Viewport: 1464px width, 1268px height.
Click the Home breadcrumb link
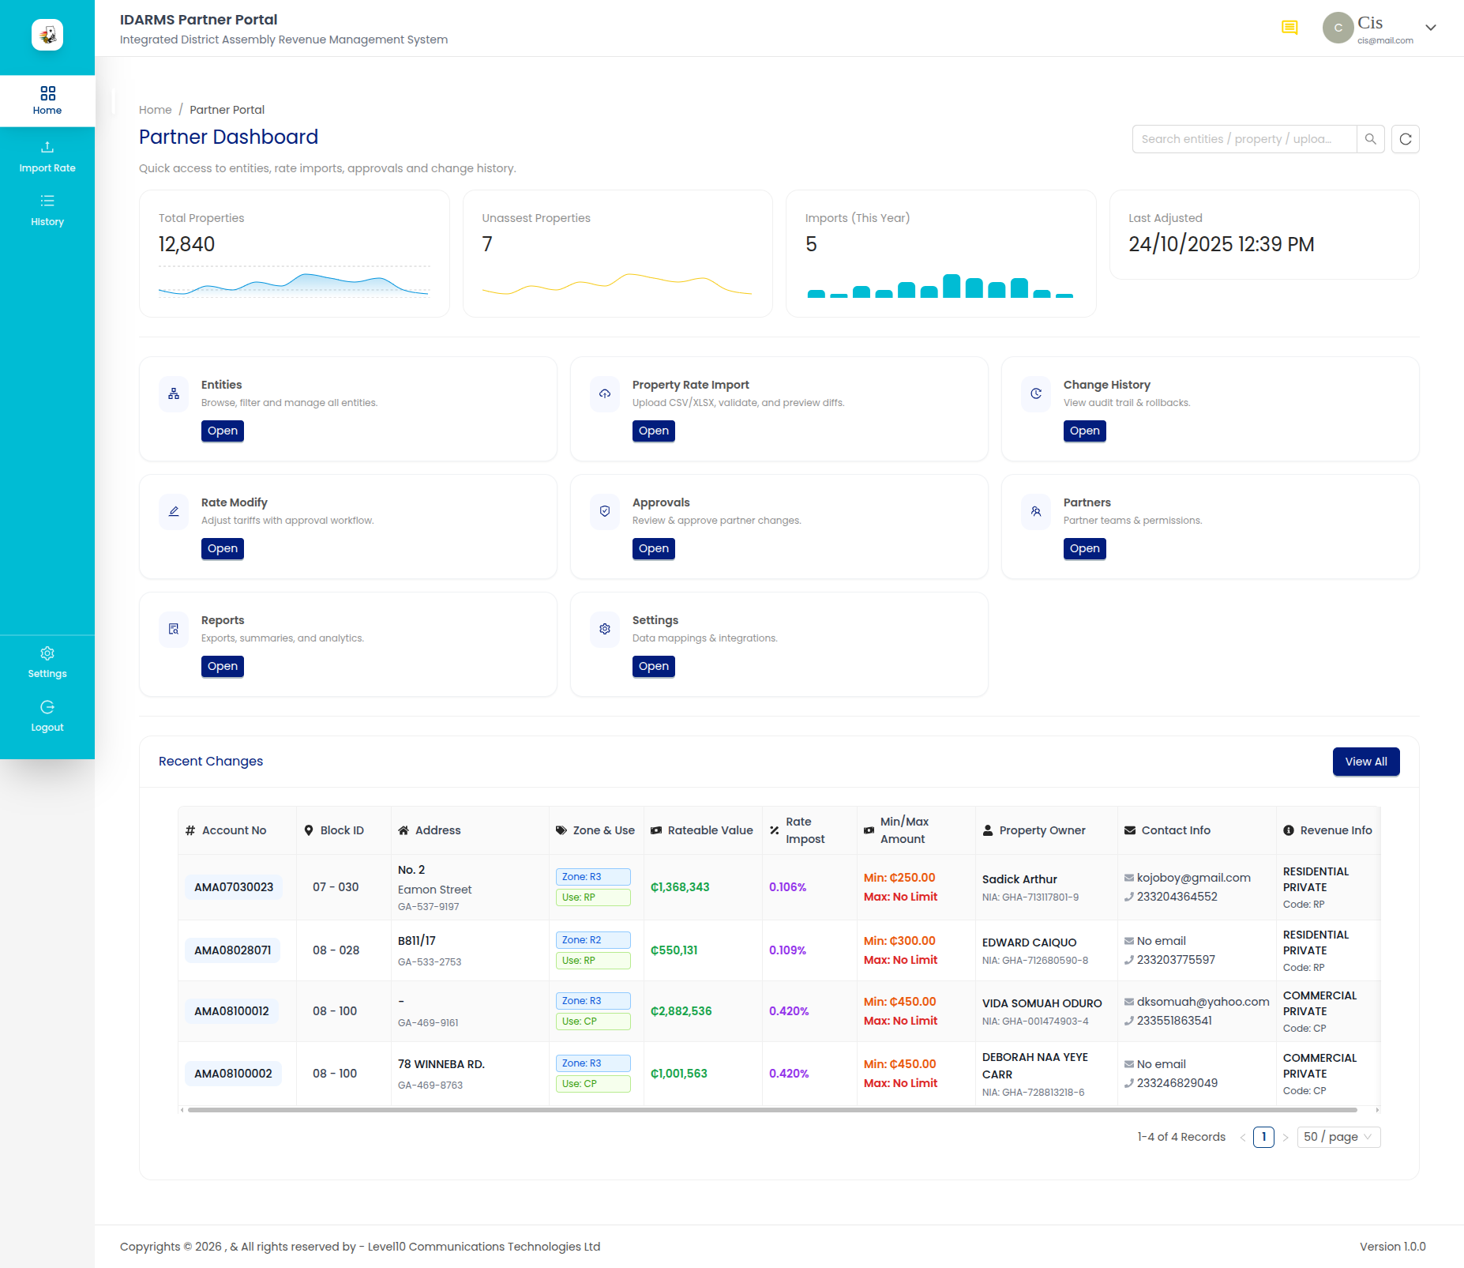point(156,110)
